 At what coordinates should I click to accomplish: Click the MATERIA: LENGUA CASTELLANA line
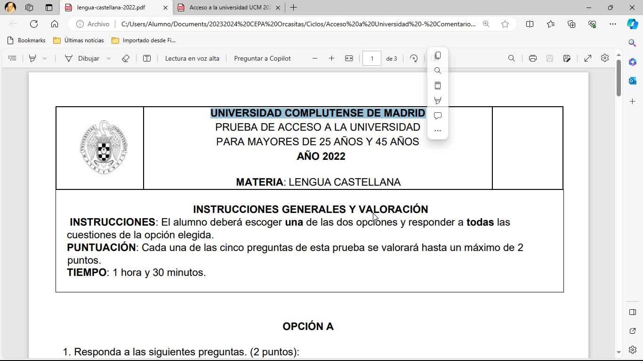318,182
